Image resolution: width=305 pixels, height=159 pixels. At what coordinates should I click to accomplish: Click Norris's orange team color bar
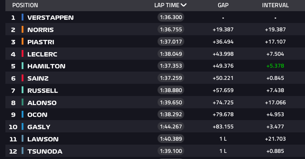pyautogui.click(x=22, y=29)
